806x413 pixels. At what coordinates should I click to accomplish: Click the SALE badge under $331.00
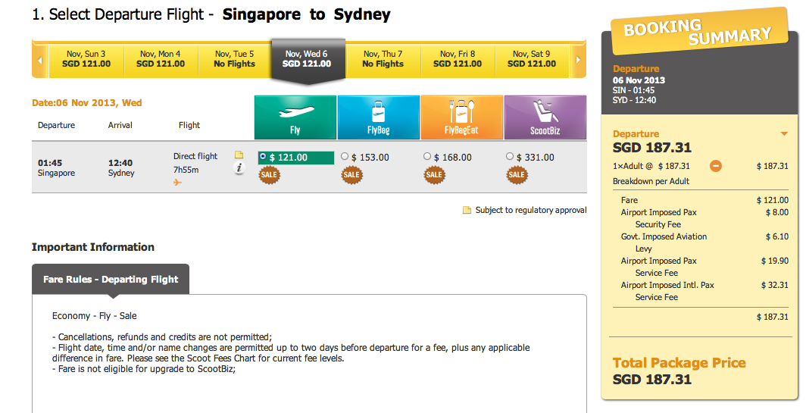[516, 175]
